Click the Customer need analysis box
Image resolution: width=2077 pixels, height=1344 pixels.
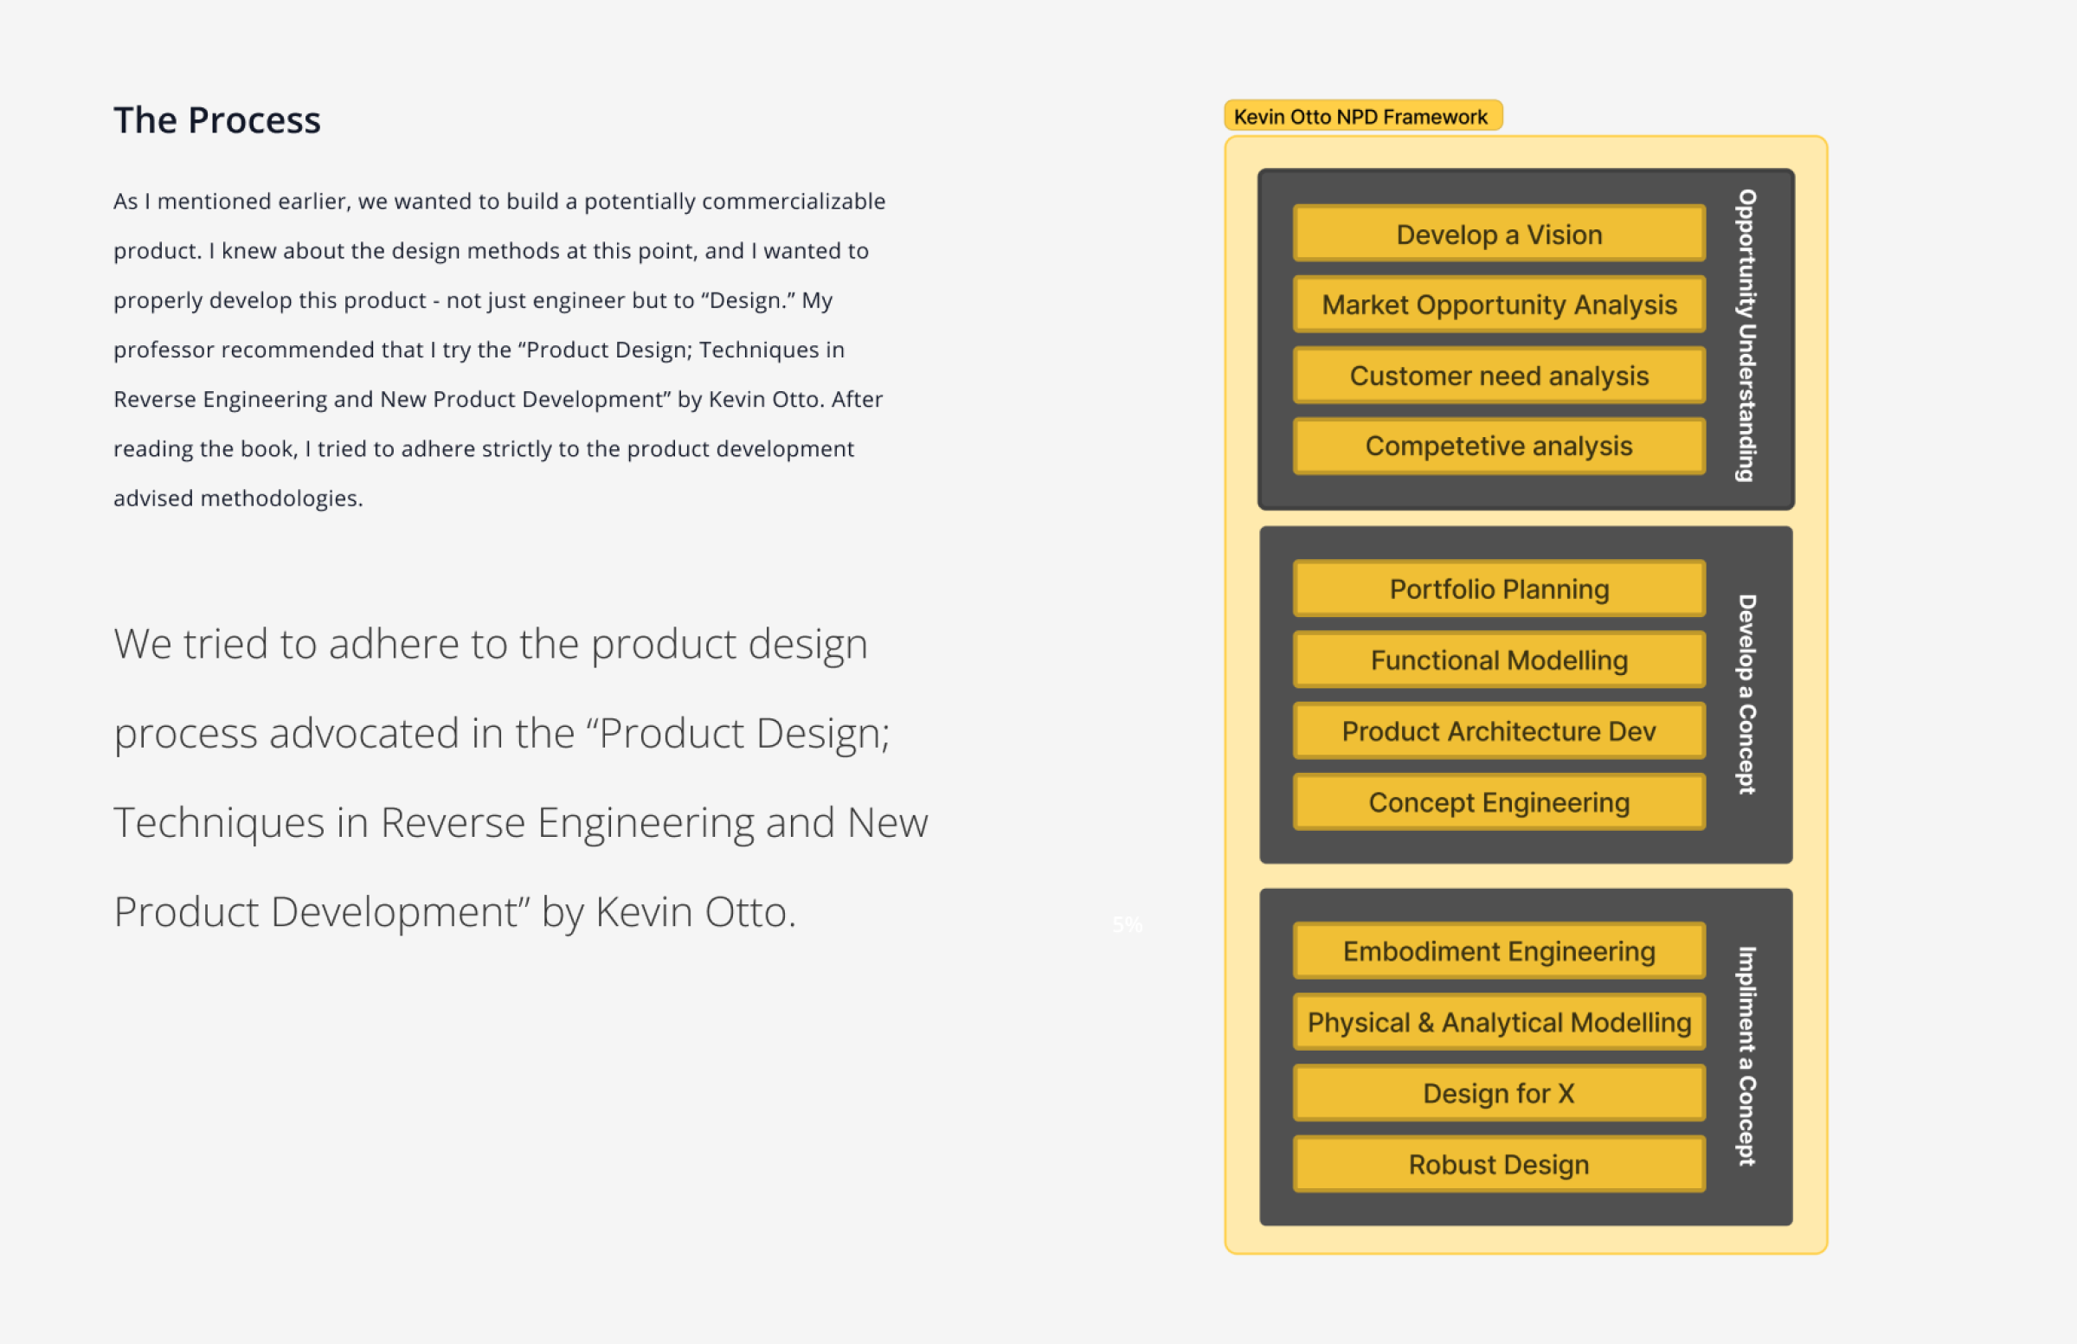click(1498, 376)
